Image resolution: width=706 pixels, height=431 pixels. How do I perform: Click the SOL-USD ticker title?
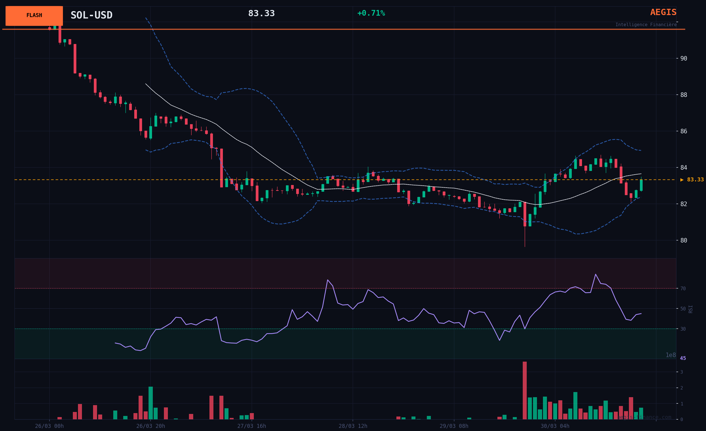[91, 15]
